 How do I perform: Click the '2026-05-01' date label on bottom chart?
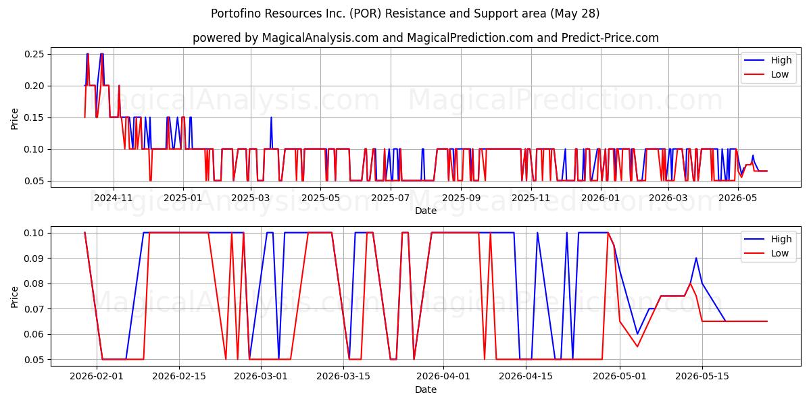tap(619, 377)
